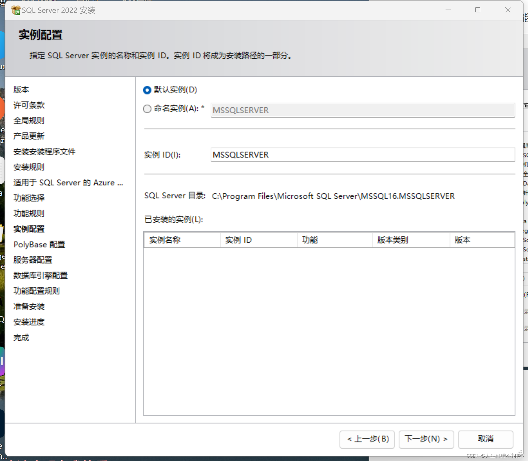The width and height of the screenshot is (528, 461).
Task: Maximize the SQL Server 2022 setup window
Action: click(x=478, y=10)
